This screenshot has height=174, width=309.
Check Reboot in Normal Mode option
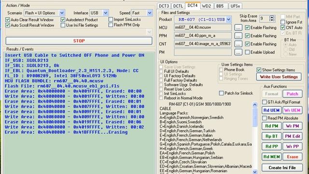[x=161, y=98]
